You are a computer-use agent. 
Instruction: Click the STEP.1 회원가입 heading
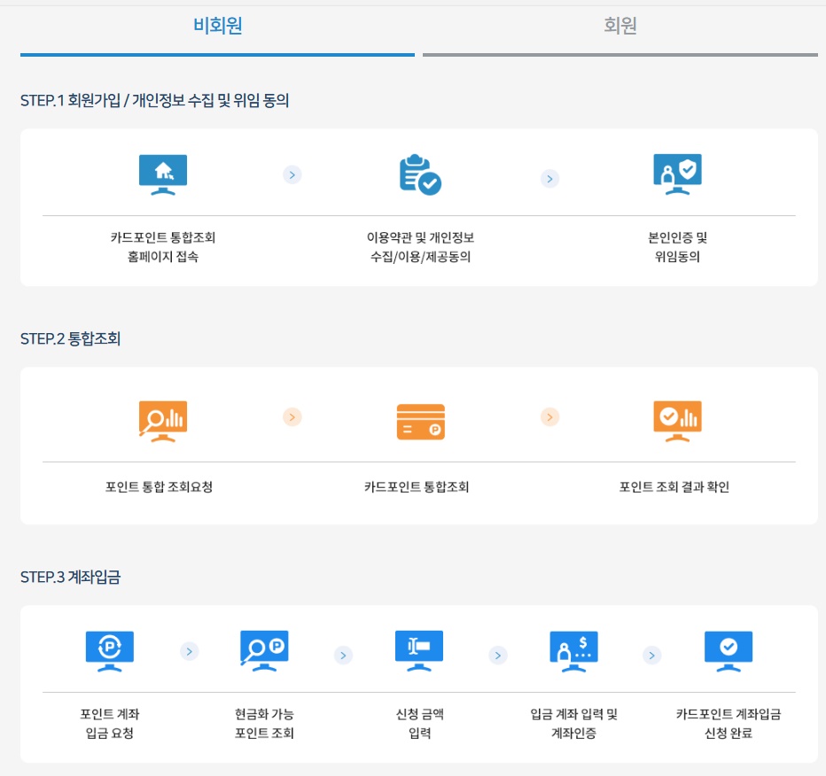point(154,100)
